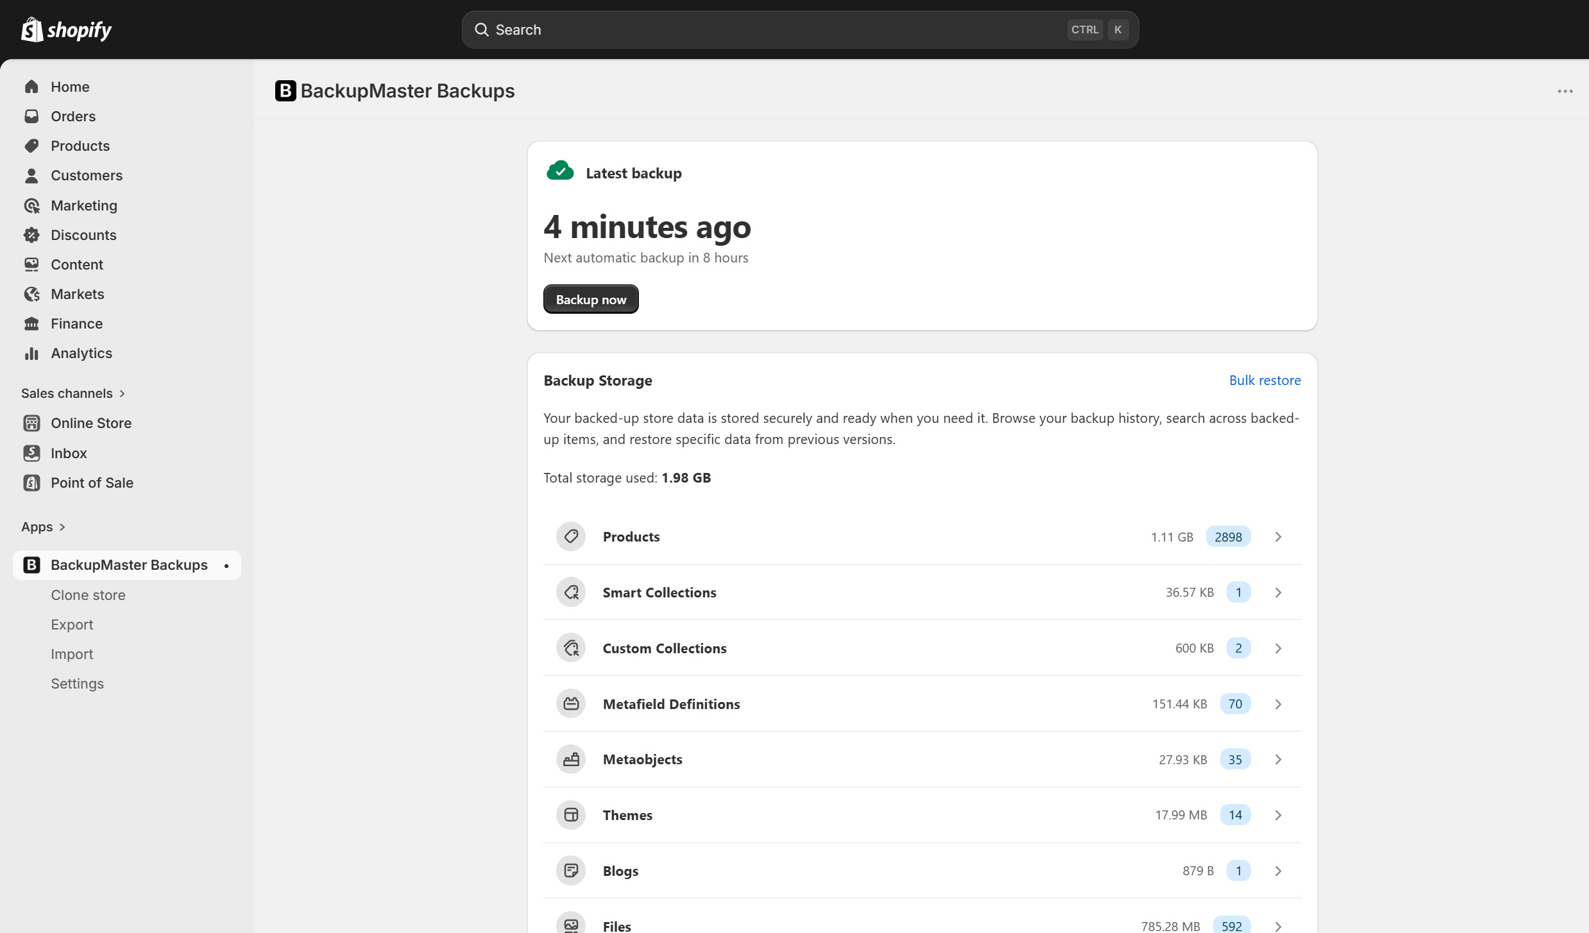Click the Backup now button
The width and height of the screenshot is (1589, 933).
591,299
